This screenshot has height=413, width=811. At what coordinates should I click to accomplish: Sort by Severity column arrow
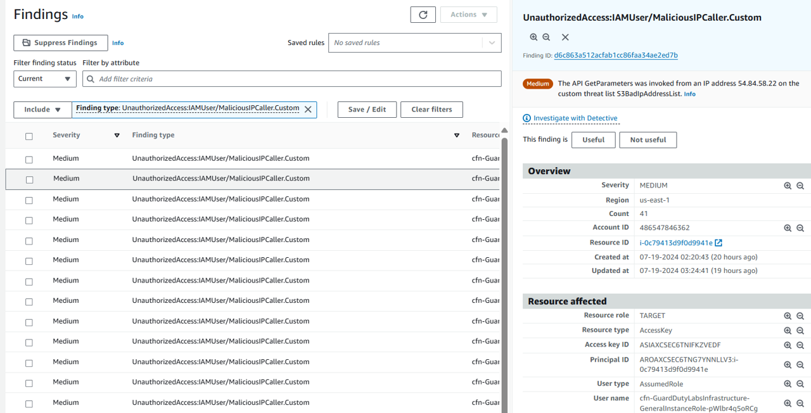click(117, 136)
